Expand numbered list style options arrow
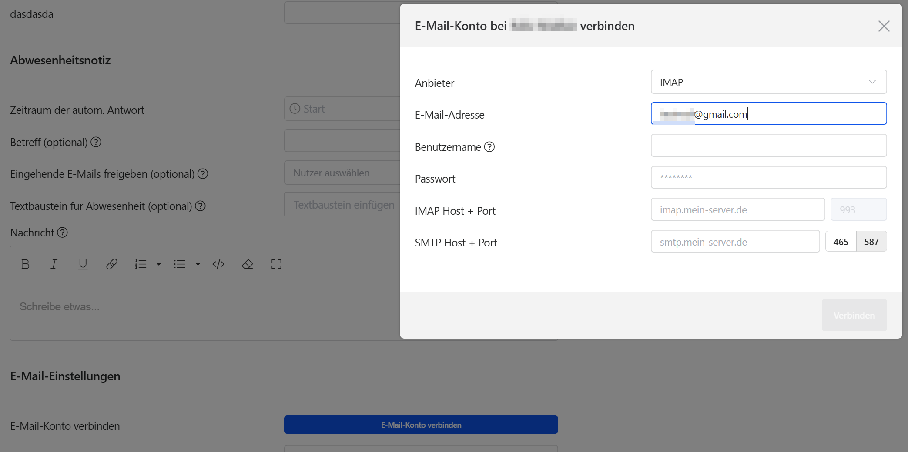The width and height of the screenshot is (908, 452). (x=159, y=264)
